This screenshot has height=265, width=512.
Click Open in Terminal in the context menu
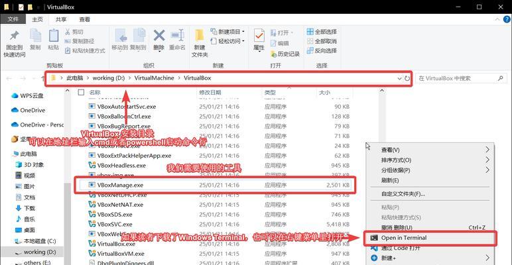click(430, 238)
